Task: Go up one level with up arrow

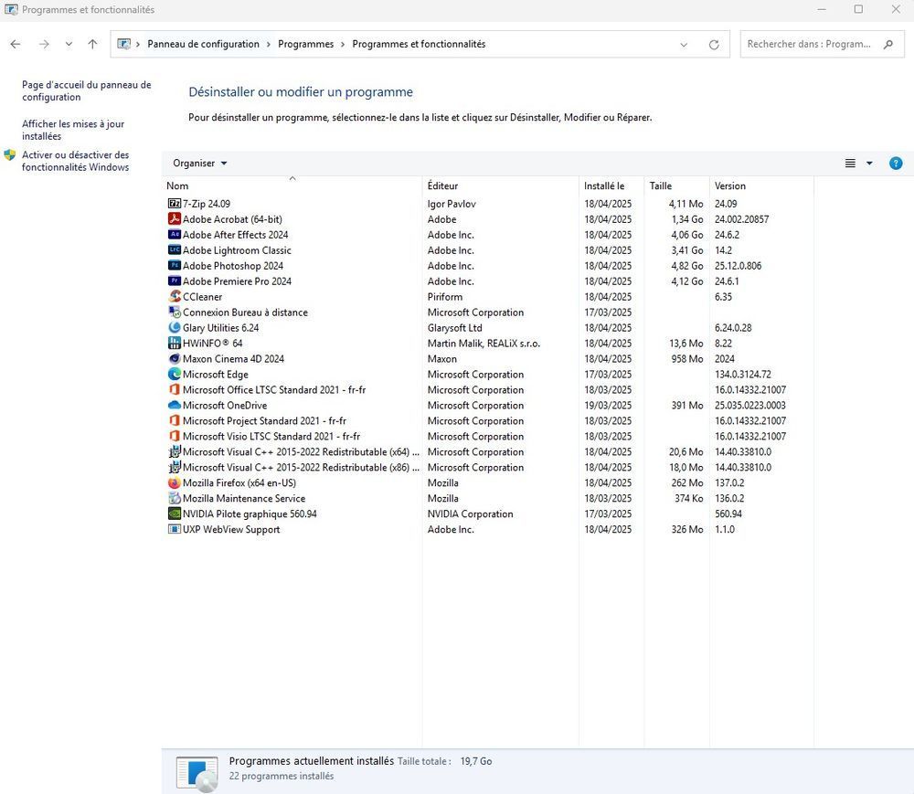Action: click(92, 44)
